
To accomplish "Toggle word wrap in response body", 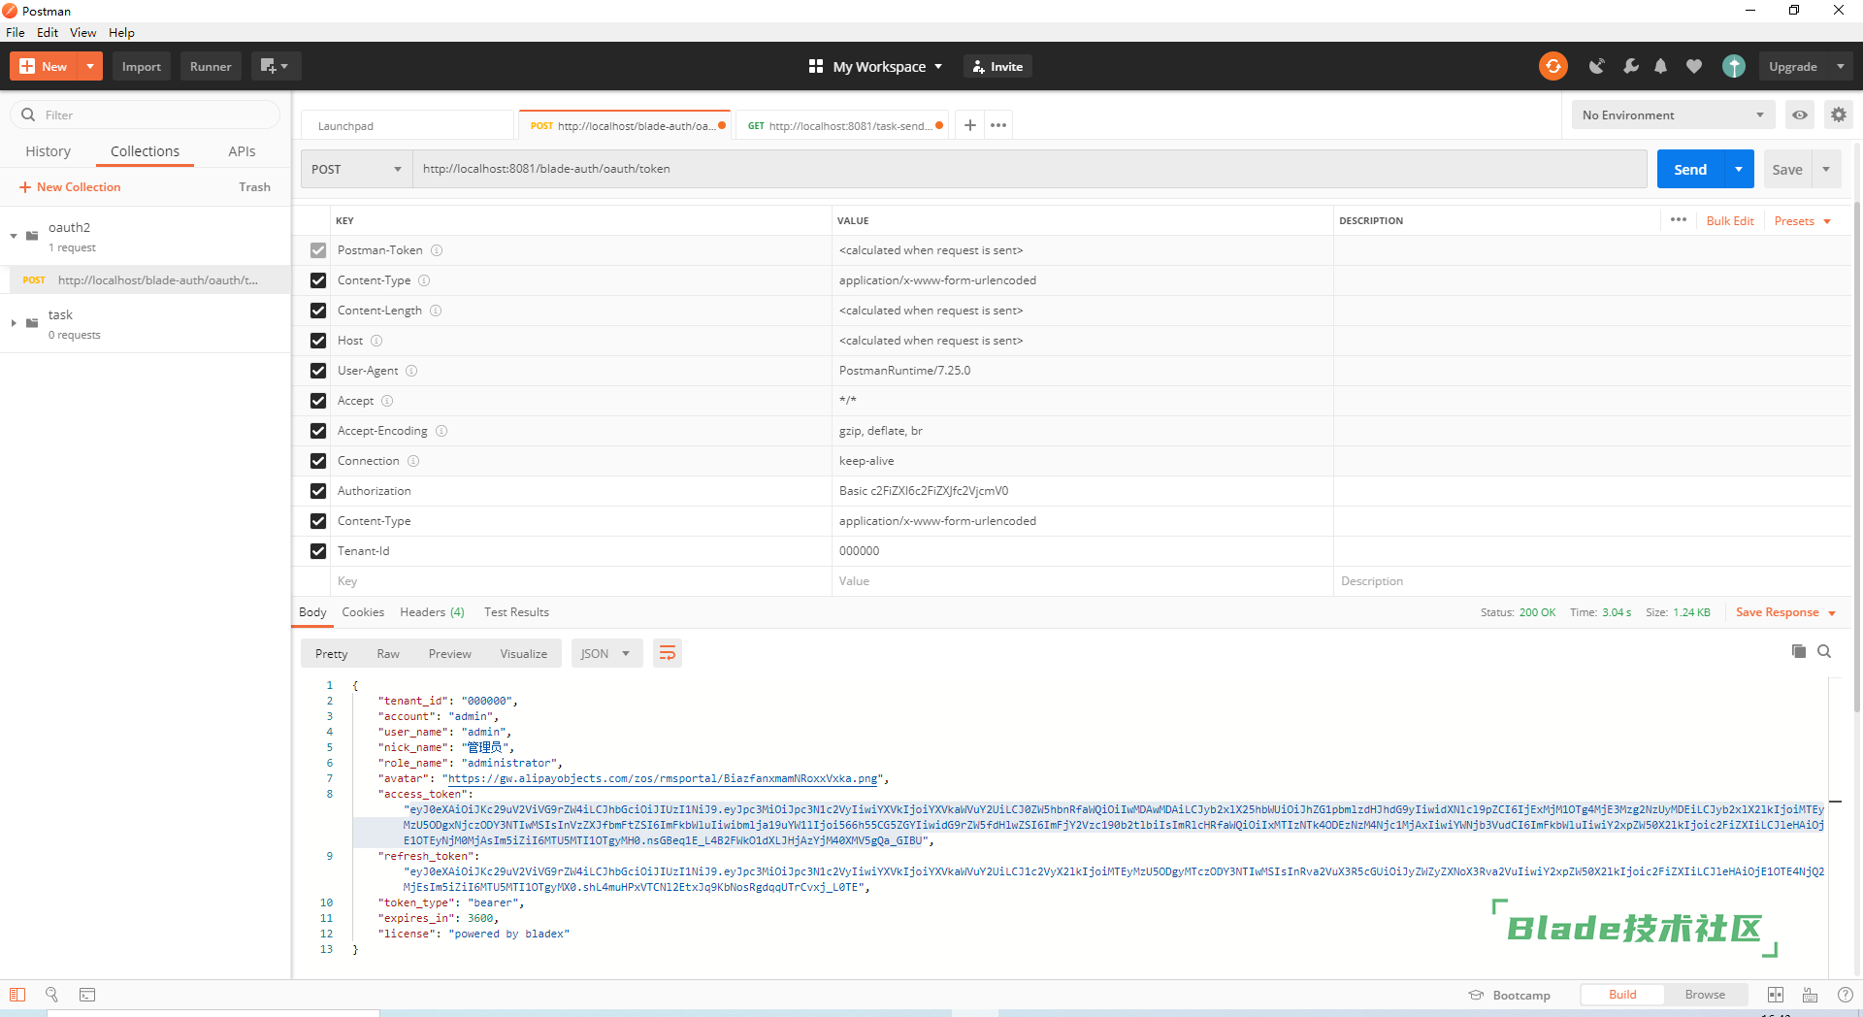I will 668,653.
